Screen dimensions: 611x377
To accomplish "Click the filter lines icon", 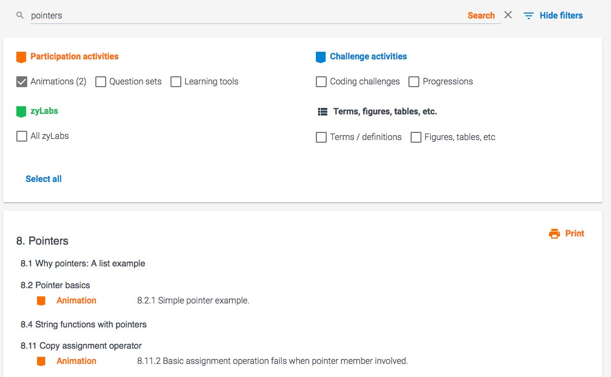I will point(528,16).
